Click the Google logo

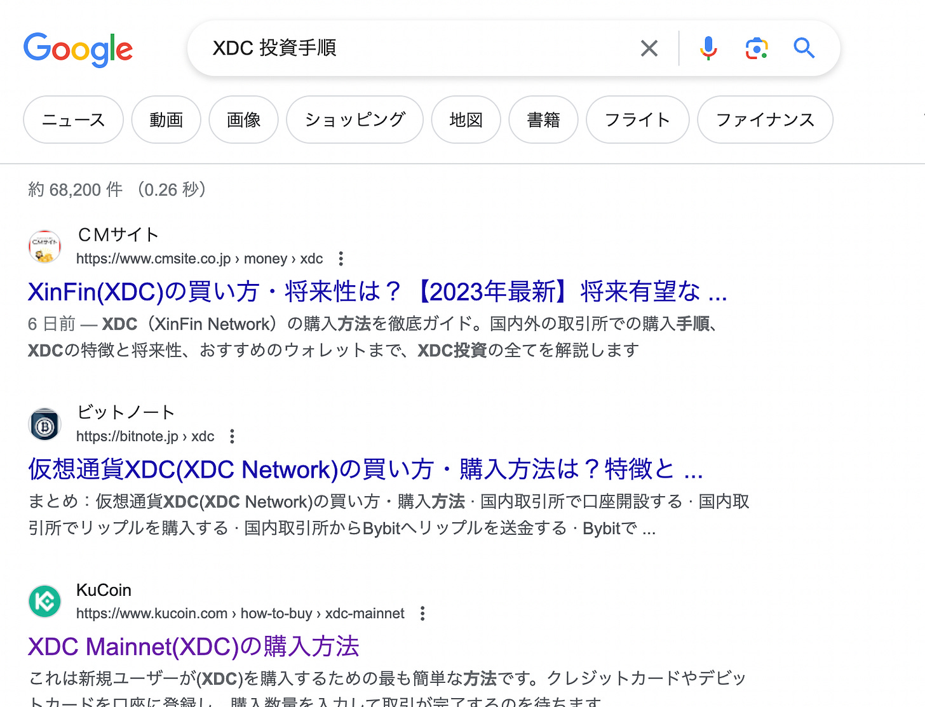(78, 50)
